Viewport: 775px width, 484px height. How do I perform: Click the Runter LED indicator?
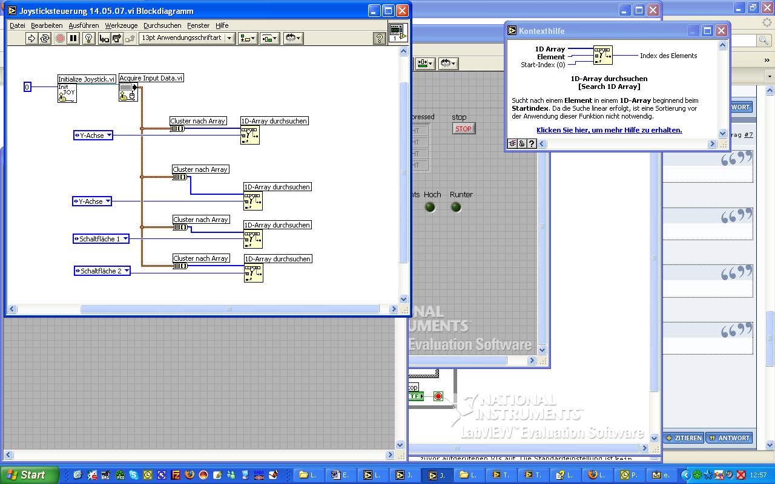[456, 208]
